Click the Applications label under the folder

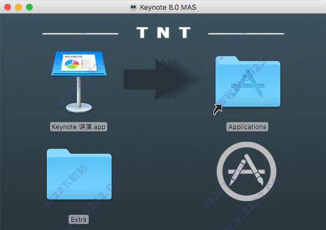click(x=247, y=127)
